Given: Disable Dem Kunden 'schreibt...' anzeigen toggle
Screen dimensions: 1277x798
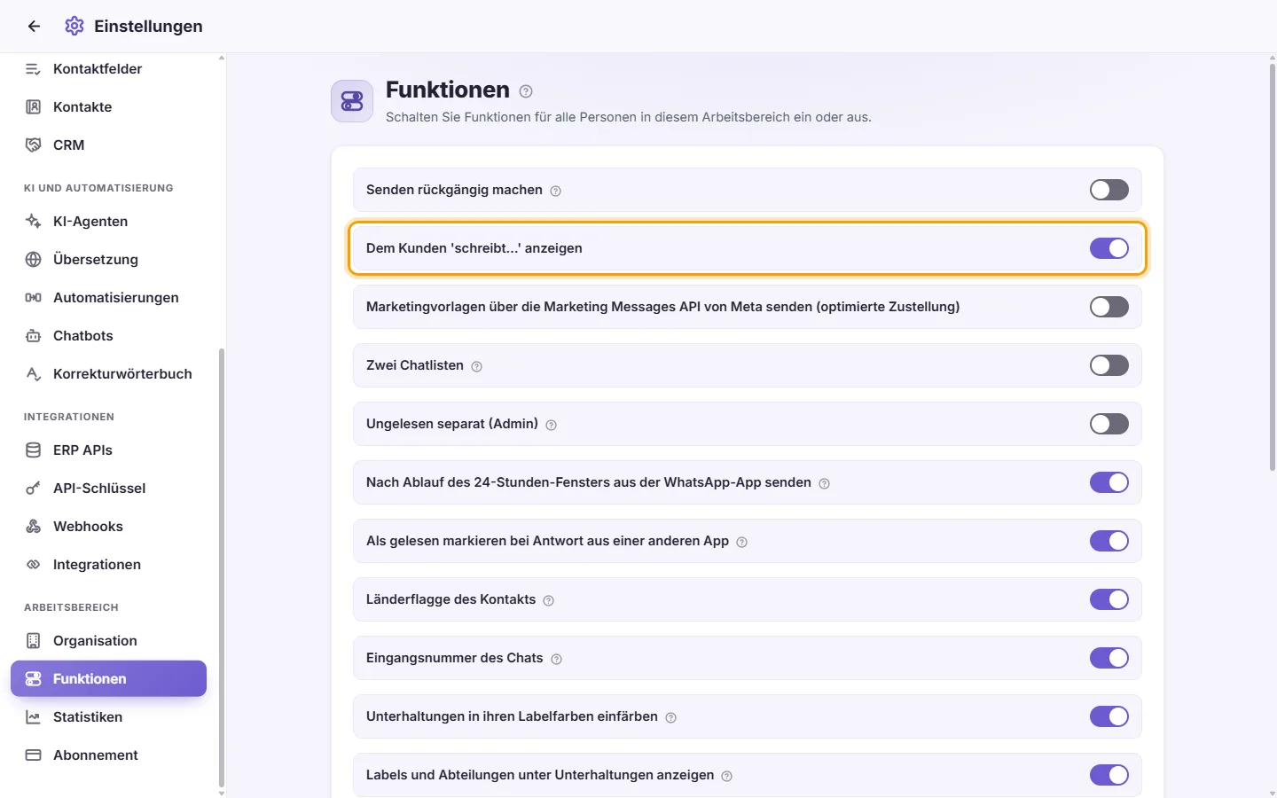Looking at the screenshot, I should click(1109, 248).
